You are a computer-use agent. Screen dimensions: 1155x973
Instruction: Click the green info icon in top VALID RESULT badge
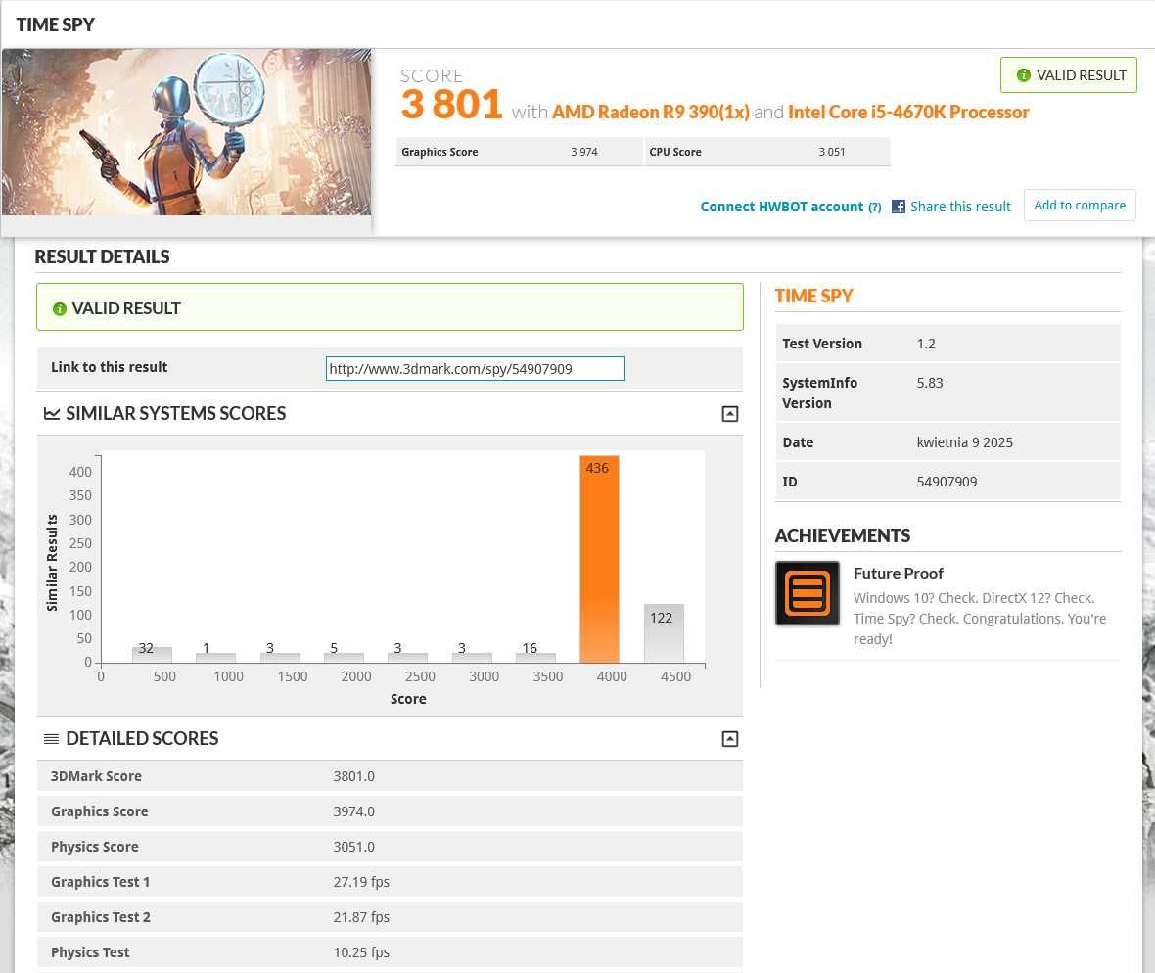point(1023,75)
